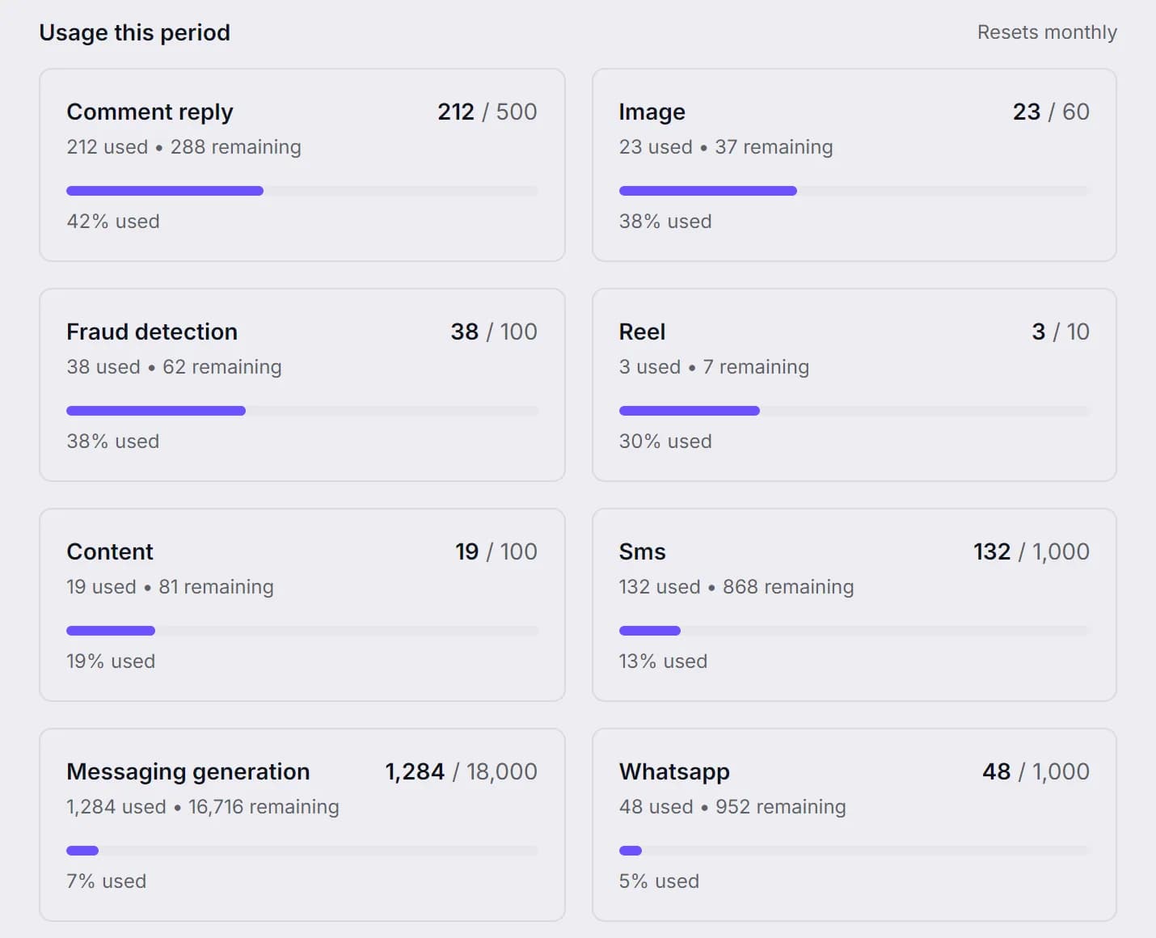
Task: Click the Resets monthly label
Action: point(1047,32)
